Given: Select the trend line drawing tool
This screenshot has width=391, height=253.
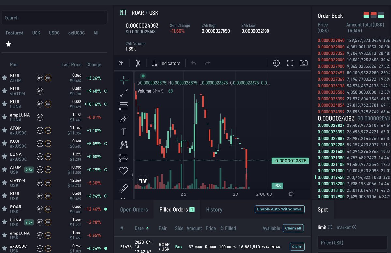Looking at the screenshot, I should click(124, 93).
